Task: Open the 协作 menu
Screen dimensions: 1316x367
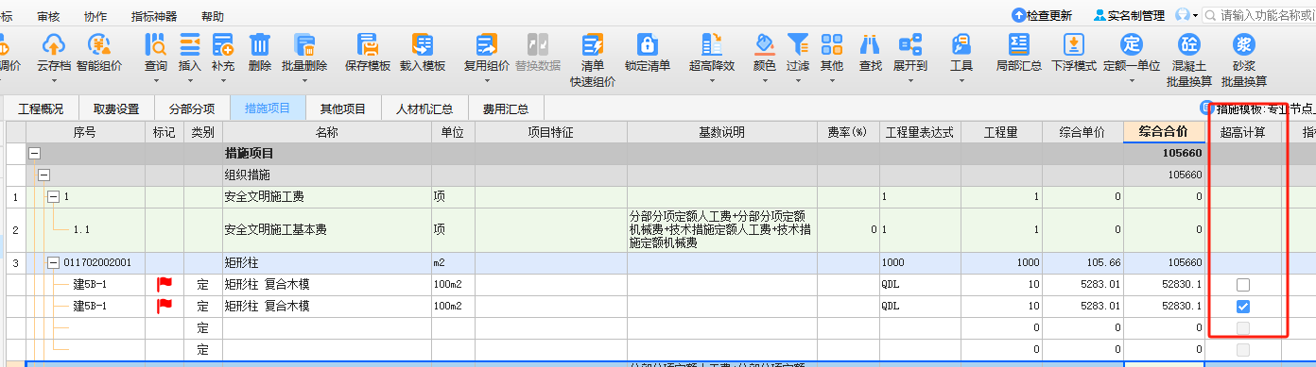Action: point(95,16)
